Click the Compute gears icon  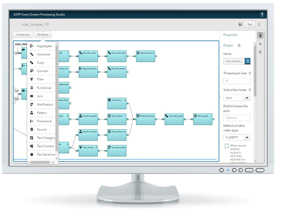click(32, 54)
